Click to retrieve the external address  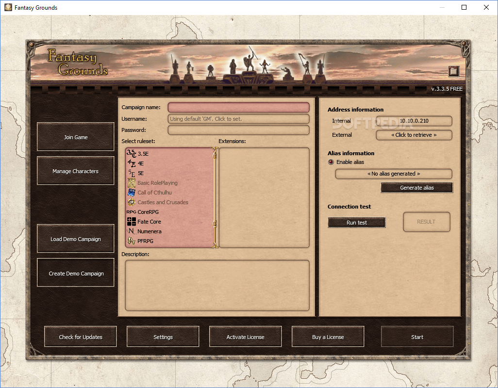point(414,135)
